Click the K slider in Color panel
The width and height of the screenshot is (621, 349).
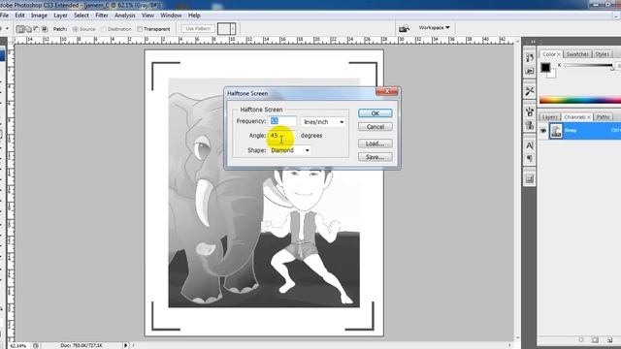589,66
